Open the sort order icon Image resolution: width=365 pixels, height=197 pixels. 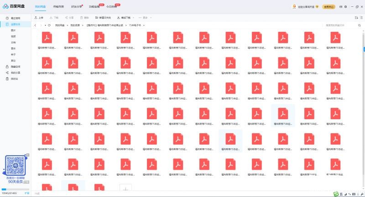tap(356, 17)
